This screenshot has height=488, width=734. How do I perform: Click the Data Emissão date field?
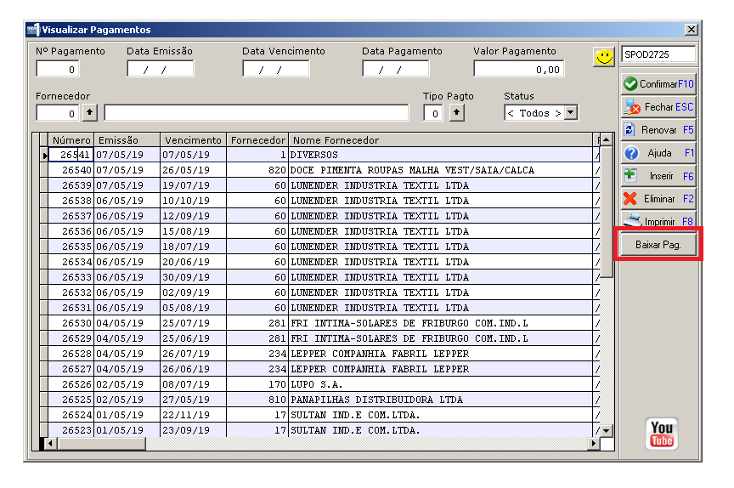coord(161,70)
